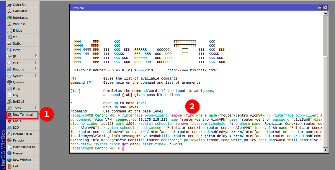Click the Quick Set icon

9,5
